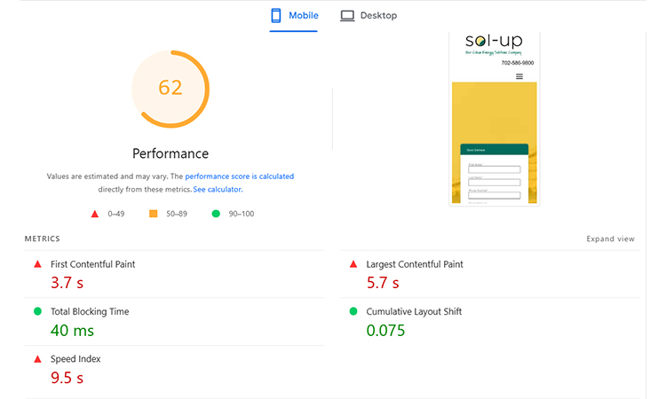Click red triangle beside Speed Index
This screenshot has height=399, width=666.
tap(37, 359)
